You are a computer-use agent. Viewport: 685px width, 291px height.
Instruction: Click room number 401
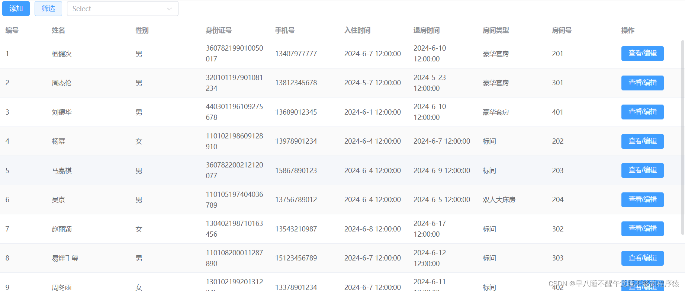pyautogui.click(x=558, y=112)
